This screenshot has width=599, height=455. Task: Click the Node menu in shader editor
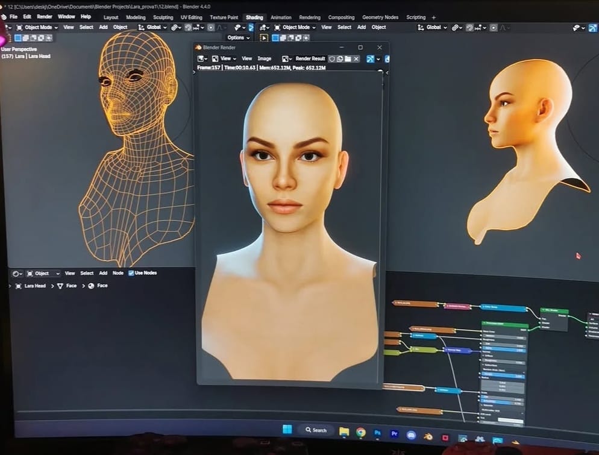click(118, 273)
